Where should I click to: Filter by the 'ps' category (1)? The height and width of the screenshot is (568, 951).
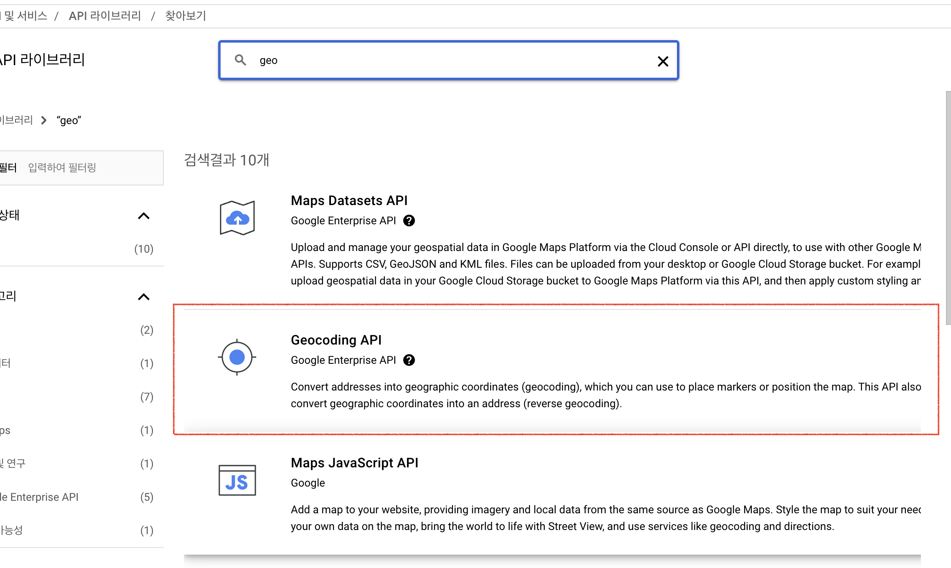click(x=77, y=430)
